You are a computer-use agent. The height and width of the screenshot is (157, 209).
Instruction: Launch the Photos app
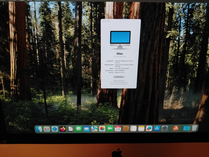(x=102, y=129)
